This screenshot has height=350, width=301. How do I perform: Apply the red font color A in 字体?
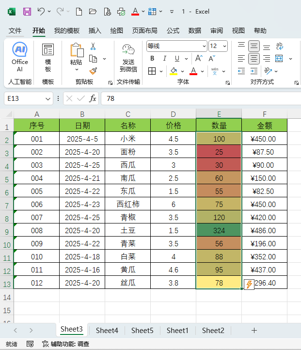(193, 71)
